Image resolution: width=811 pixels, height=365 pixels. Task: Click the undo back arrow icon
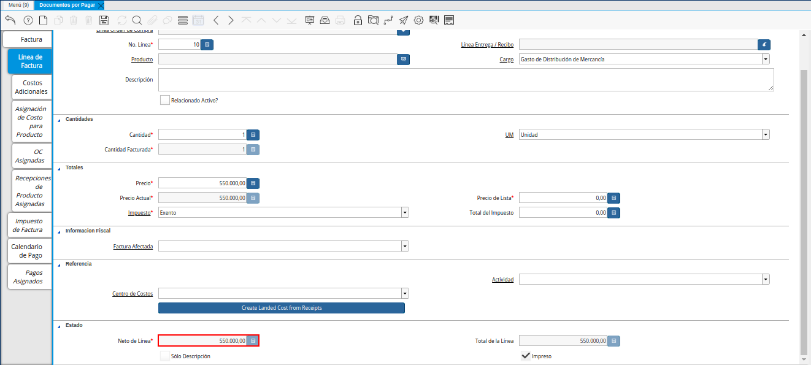click(x=10, y=20)
